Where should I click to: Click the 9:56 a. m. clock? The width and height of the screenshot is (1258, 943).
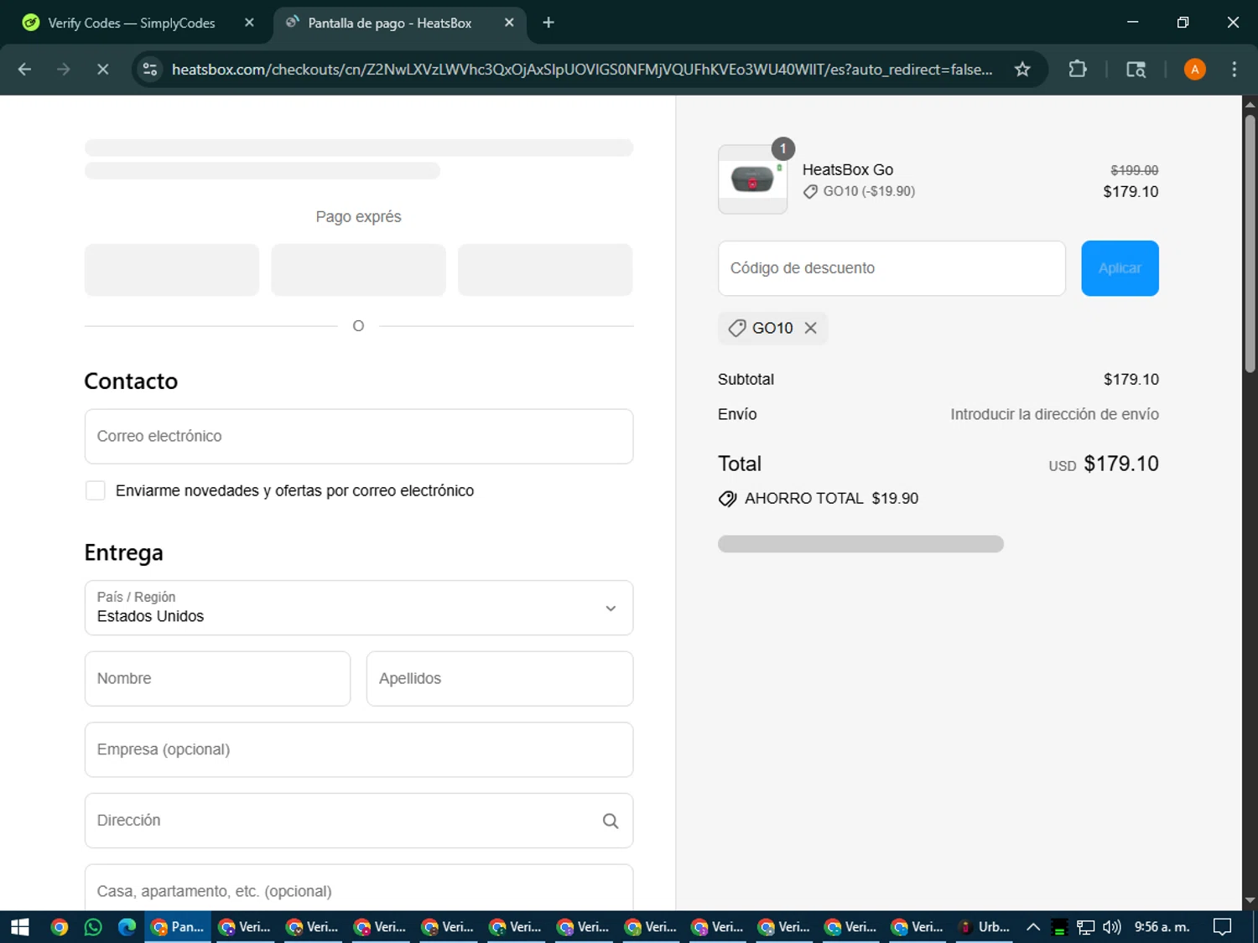[1162, 927]
